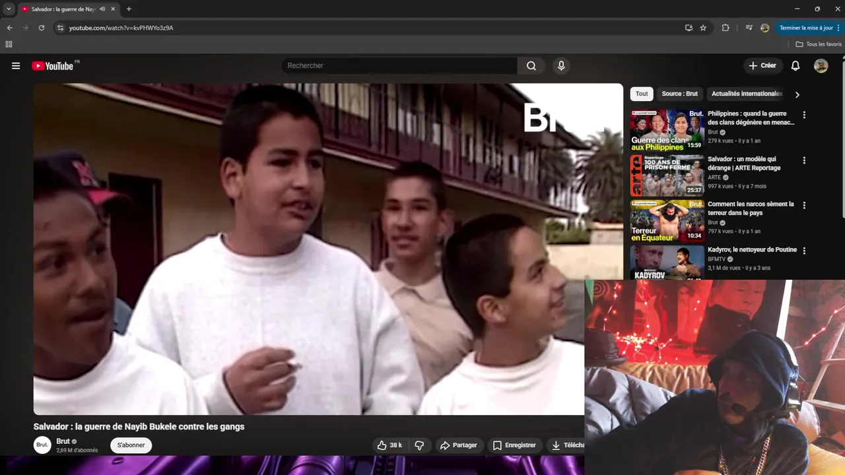Go back with browser back arrow
The image size is (845, 475).
pos(9,28)
